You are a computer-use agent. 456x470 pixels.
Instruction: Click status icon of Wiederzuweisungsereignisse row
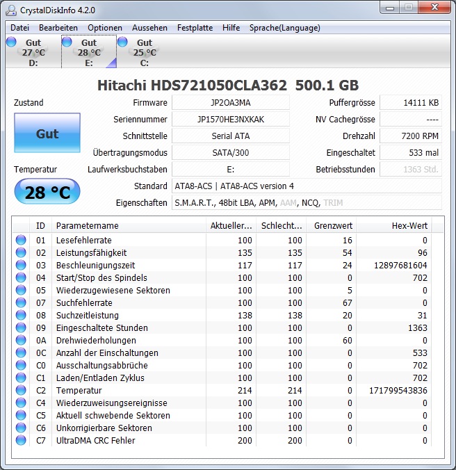pos(21,403)
